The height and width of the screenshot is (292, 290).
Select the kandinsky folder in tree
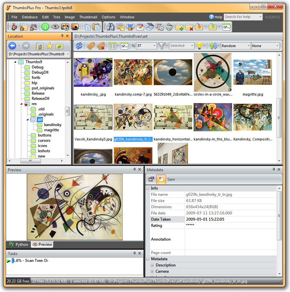pos(53,125)
